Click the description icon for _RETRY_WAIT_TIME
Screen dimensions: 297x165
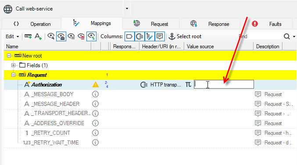click(x=258, y=143)
